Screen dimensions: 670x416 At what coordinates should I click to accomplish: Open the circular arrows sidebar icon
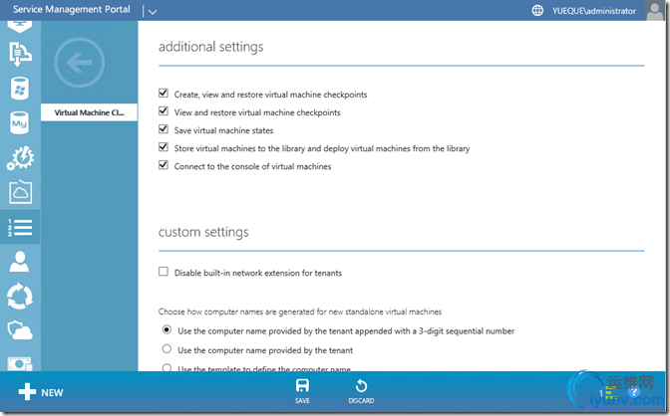(x=20, y=297)
